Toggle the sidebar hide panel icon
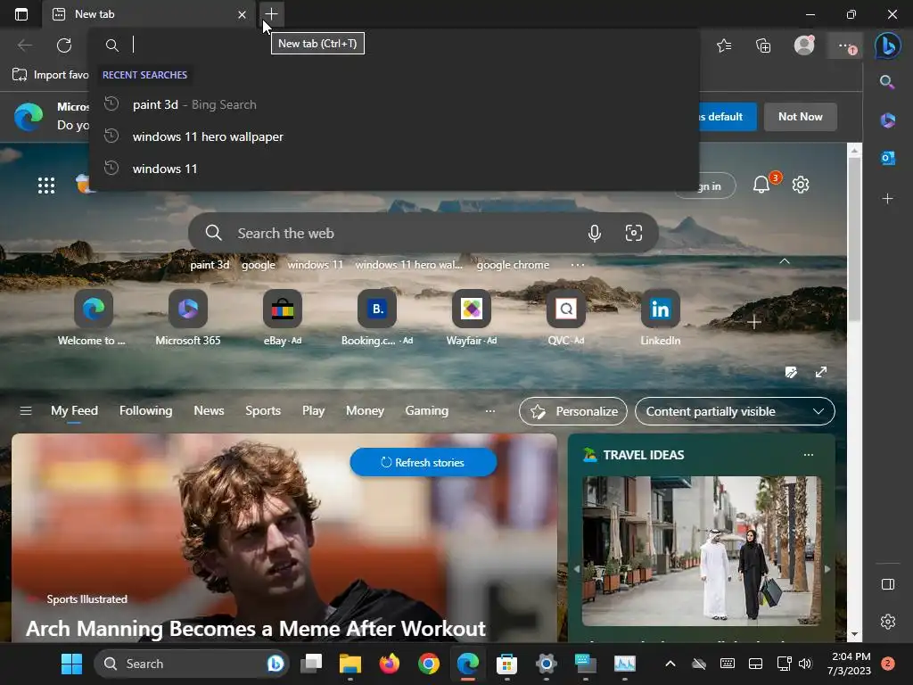Screen dimensions: 913x685 (x=888, y=584)
